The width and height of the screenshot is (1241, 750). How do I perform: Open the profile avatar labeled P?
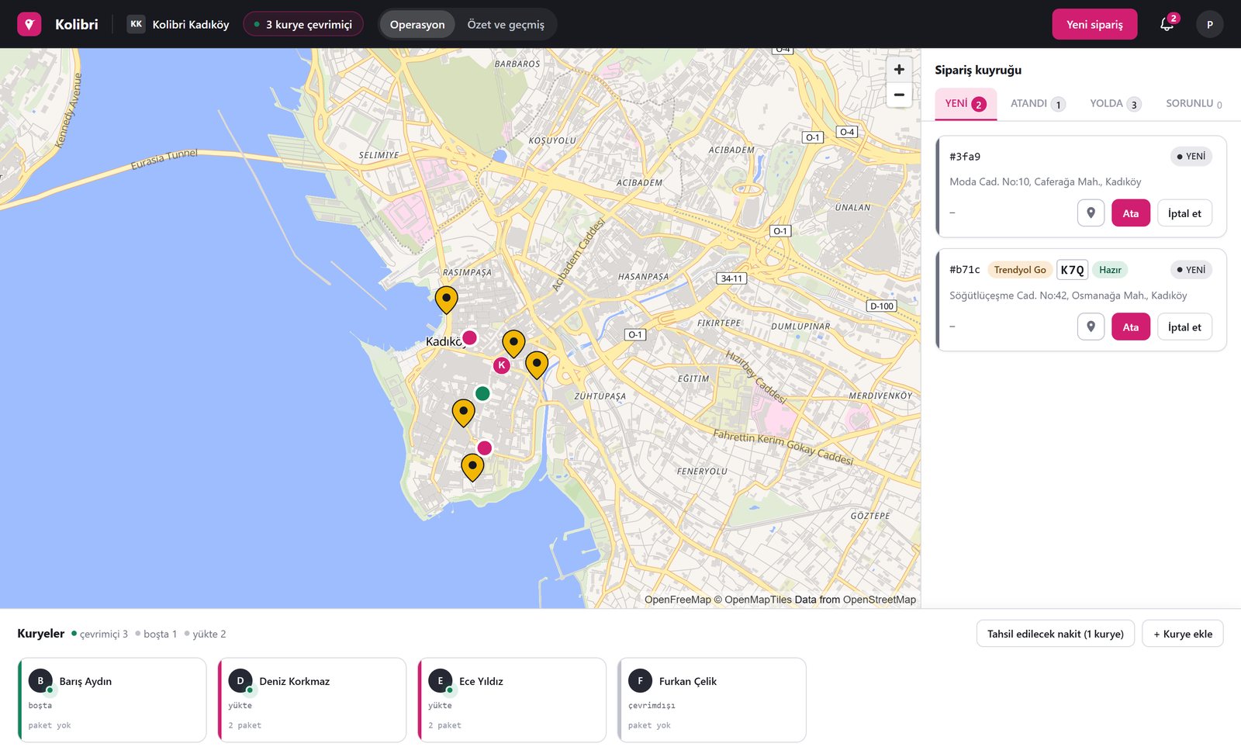click(1209, 24)
